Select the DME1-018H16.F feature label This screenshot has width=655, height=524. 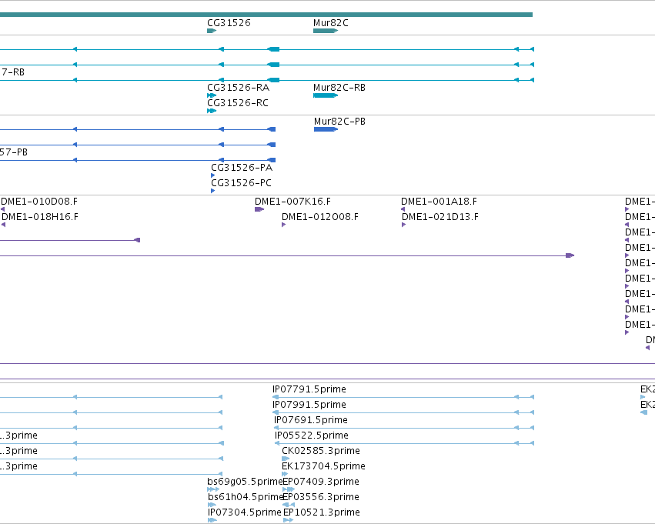[x=40, y=217]
